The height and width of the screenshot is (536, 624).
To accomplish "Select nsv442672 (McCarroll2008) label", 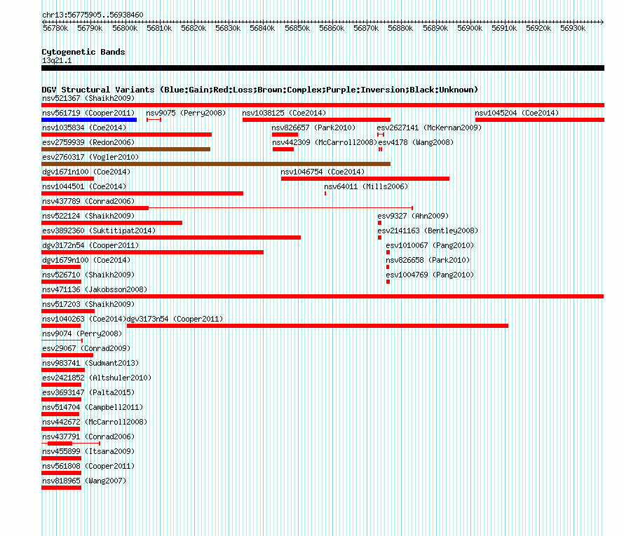I will [95, 422].
